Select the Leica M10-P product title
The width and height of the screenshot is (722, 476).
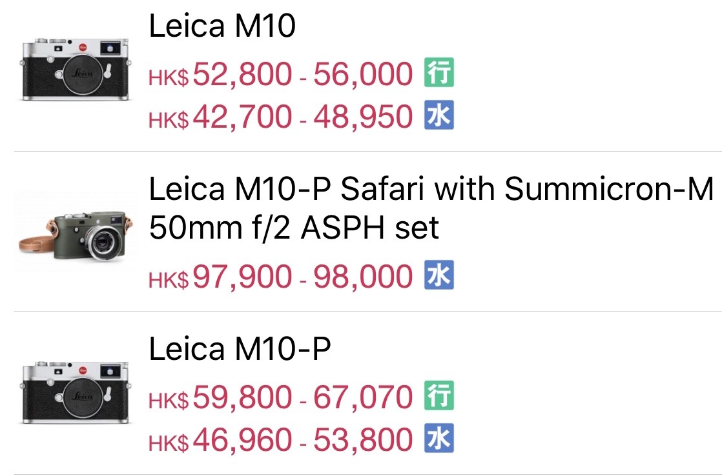pos(240,350)
